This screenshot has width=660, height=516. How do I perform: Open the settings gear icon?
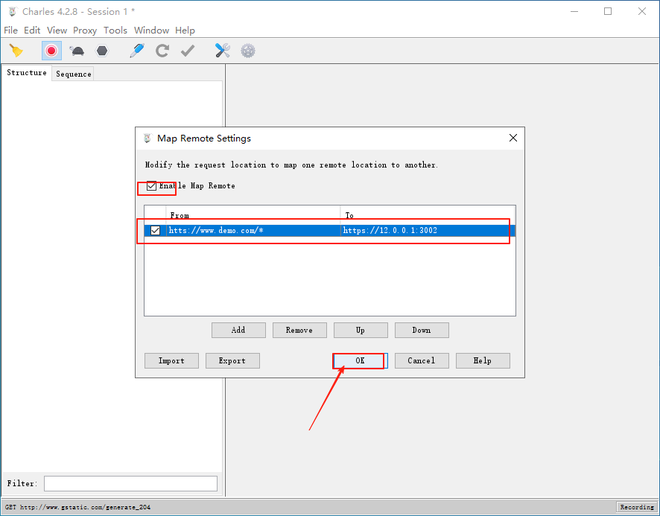click(248, 51)
